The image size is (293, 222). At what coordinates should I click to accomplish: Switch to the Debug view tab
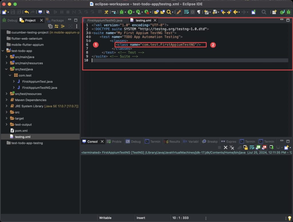click(x=10, y=20)
